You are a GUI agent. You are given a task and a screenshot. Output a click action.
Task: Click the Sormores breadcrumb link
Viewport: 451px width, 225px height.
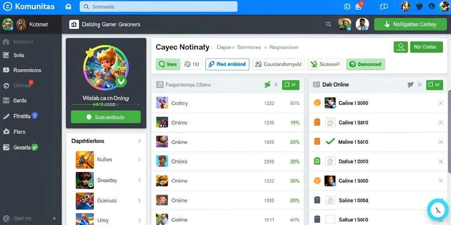pos(249,47)
